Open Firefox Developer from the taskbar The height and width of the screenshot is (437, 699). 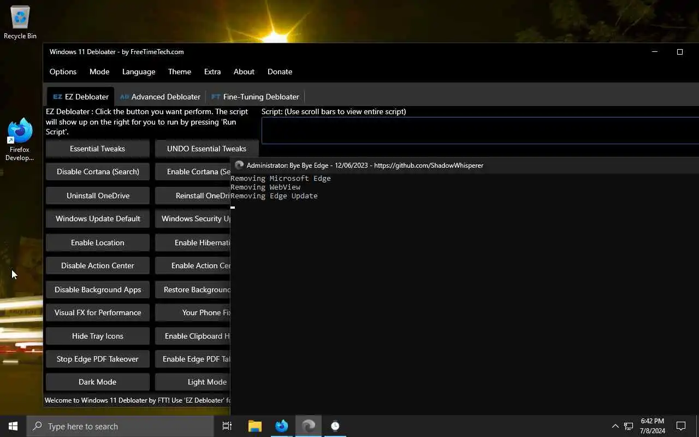click(x=282, y=426)
